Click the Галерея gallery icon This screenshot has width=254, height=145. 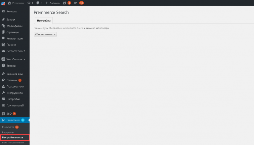coord(3,44)
